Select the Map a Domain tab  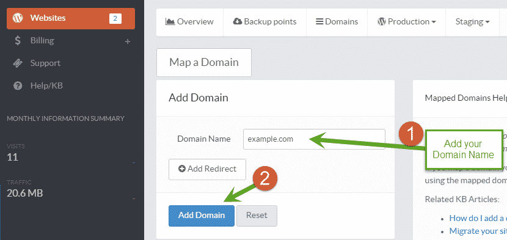click(204, 62)
